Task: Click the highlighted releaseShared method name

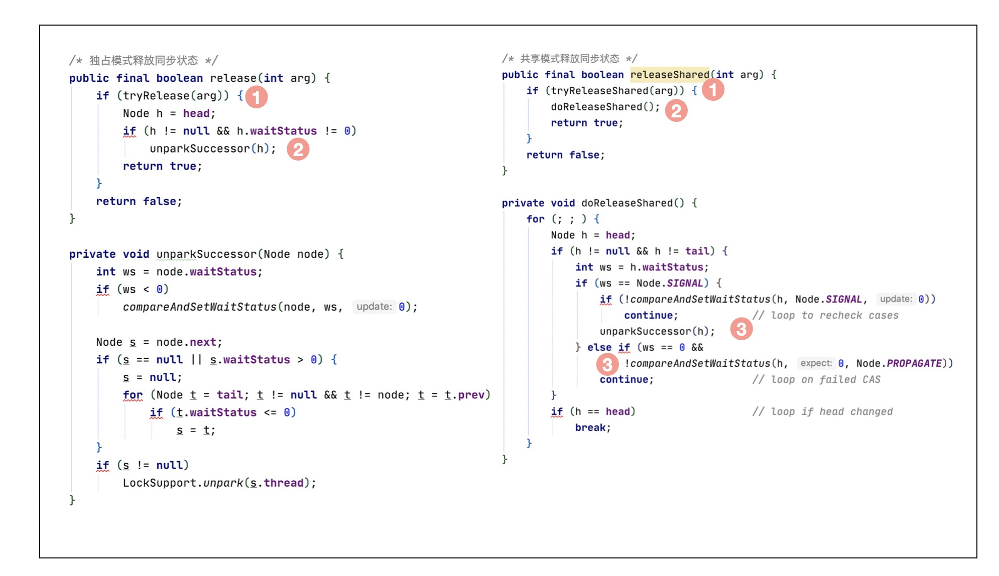Action: (x=669, y=75)
